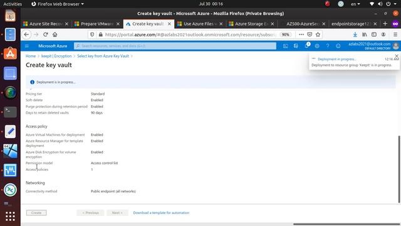The image size is (401, 226).
Task: Click the Create button
Action: pyautogui.click(x=36, y=213)
